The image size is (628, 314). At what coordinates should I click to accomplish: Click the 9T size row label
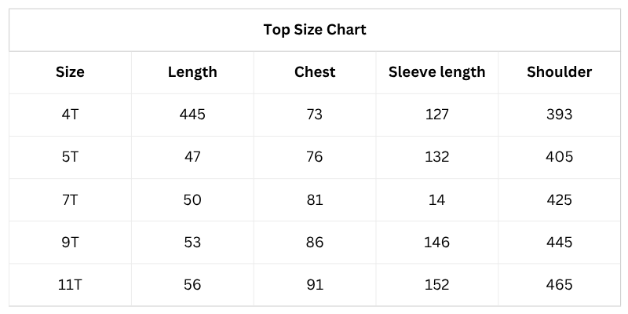70,242
